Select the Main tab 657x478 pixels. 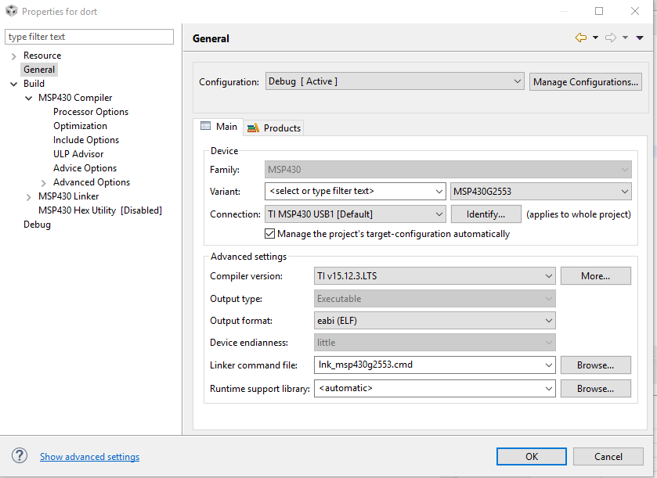click(218, 127)
